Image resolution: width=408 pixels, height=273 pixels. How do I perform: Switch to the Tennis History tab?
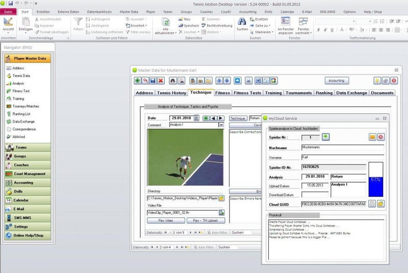[x=171, y=93]
